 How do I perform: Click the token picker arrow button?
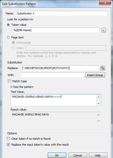coord(104,30)
